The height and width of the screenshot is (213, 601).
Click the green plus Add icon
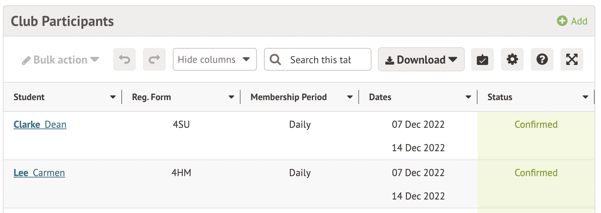point(562,21)
